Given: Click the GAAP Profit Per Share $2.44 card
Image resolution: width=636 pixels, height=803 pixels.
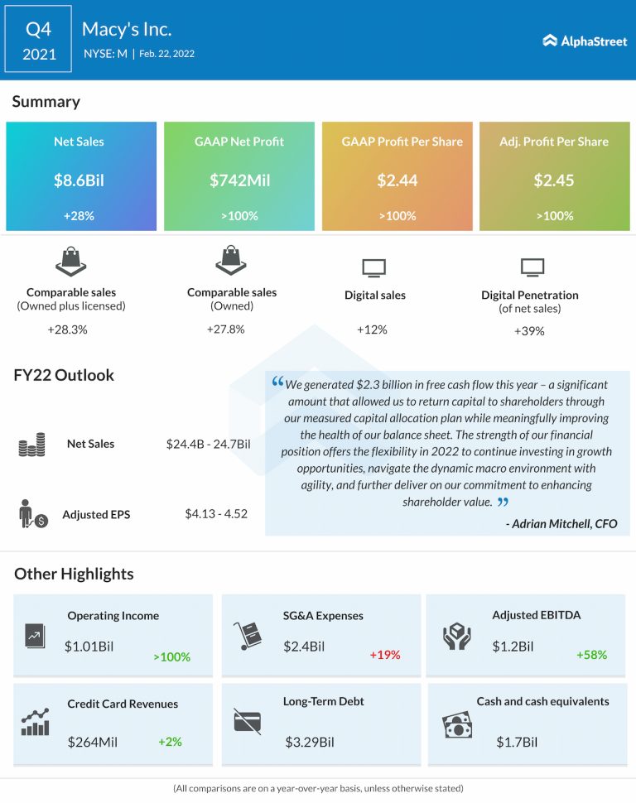Looking at the screenshot, I should pos(397,176).
